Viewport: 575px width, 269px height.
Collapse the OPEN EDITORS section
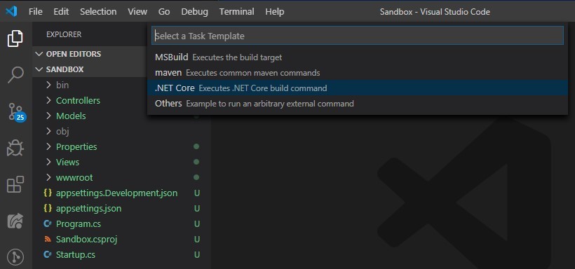pos(39,54)
